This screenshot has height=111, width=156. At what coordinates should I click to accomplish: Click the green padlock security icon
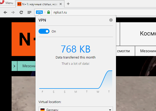pyautogui.click(x=49, y=12)
